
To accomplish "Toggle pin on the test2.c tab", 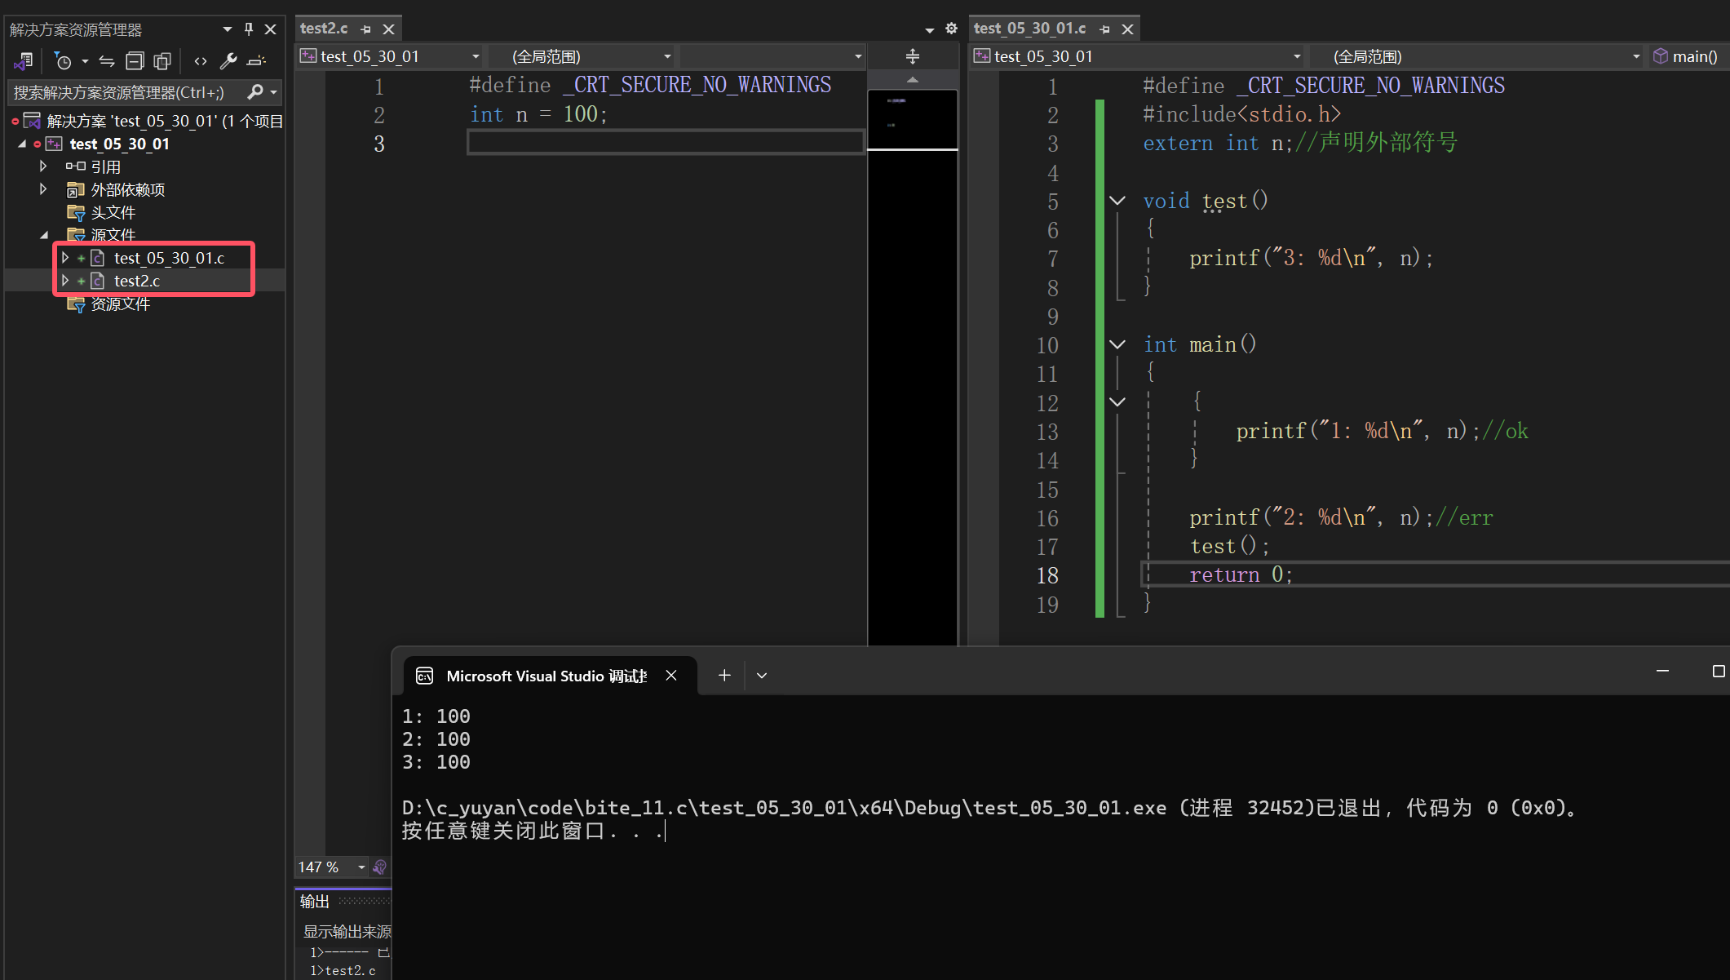I will pyautogui.click(x=366, y=29).
